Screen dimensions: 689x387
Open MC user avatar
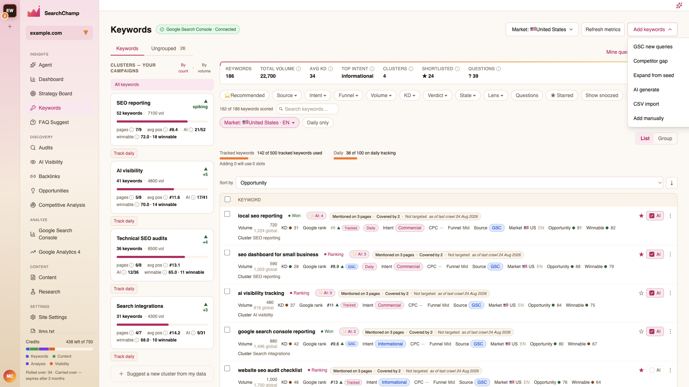[10, 376]
